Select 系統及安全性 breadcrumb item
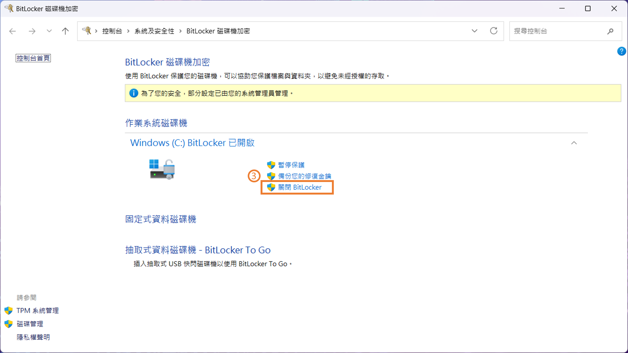This screenshot has width=628, height=353. point(154,31)
